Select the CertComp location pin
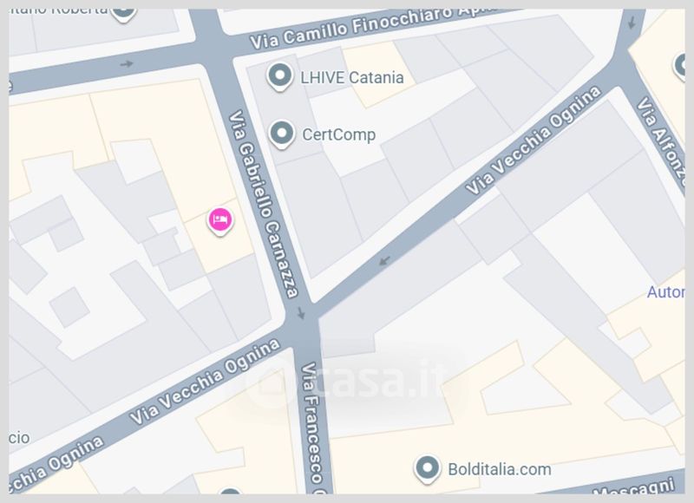Image resolution: width=694 pixels, height=503 pixels. (281, 134)
